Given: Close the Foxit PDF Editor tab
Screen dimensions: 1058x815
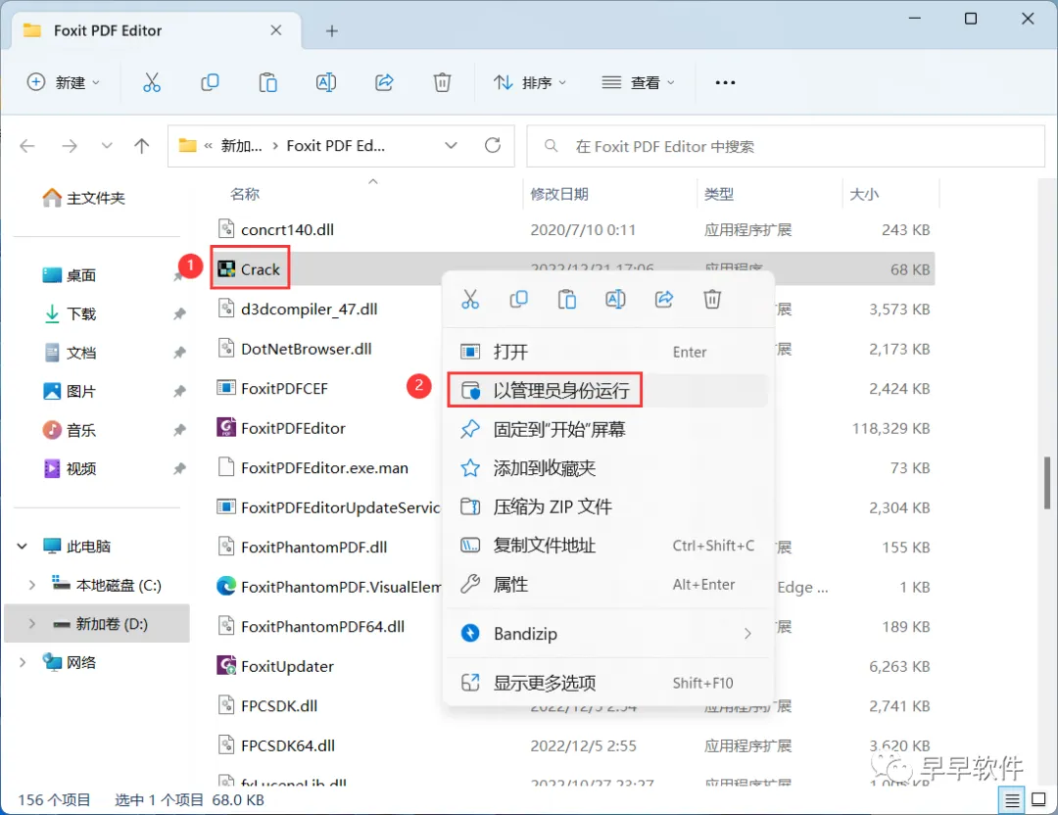Looking at the screenshot, I should point(276,30).
